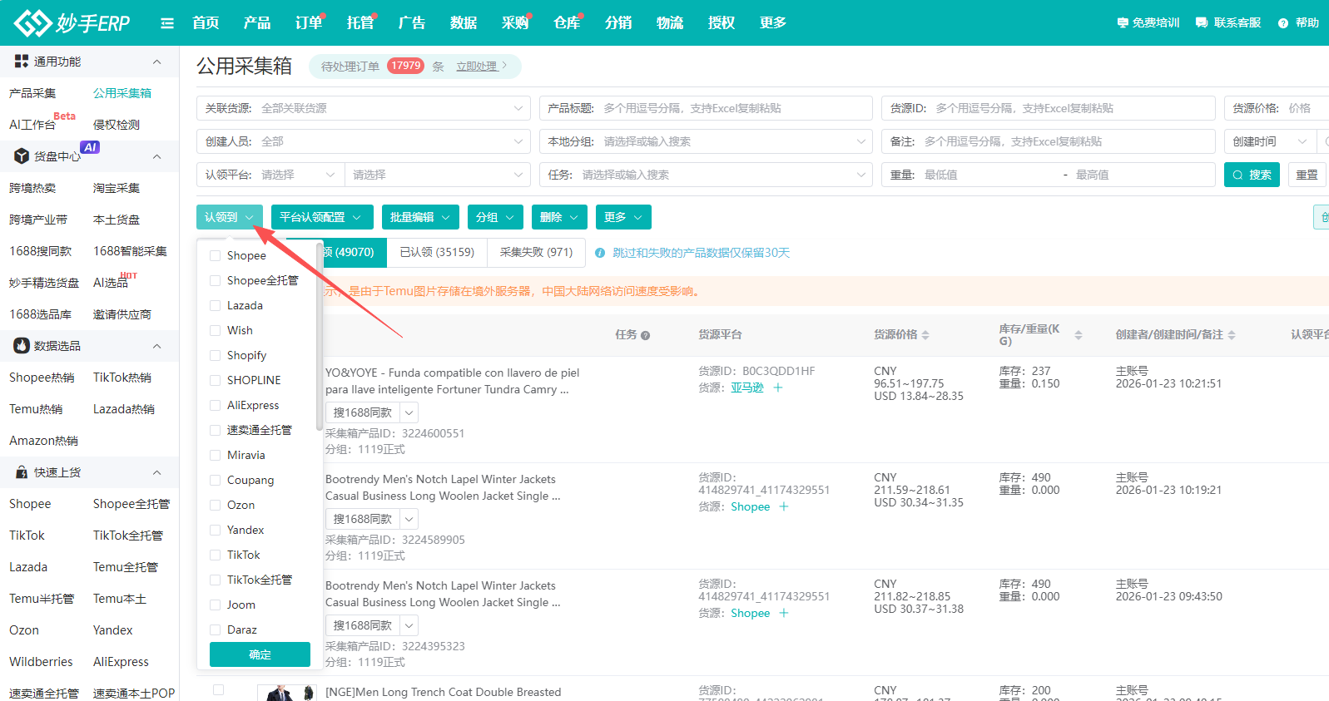Click the hamburger menu icon in header
This screenshot has height=701, width=1329.
point(167,23)
